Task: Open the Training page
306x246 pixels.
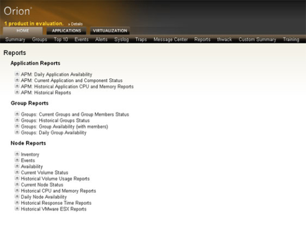Action: pos(291,40)
